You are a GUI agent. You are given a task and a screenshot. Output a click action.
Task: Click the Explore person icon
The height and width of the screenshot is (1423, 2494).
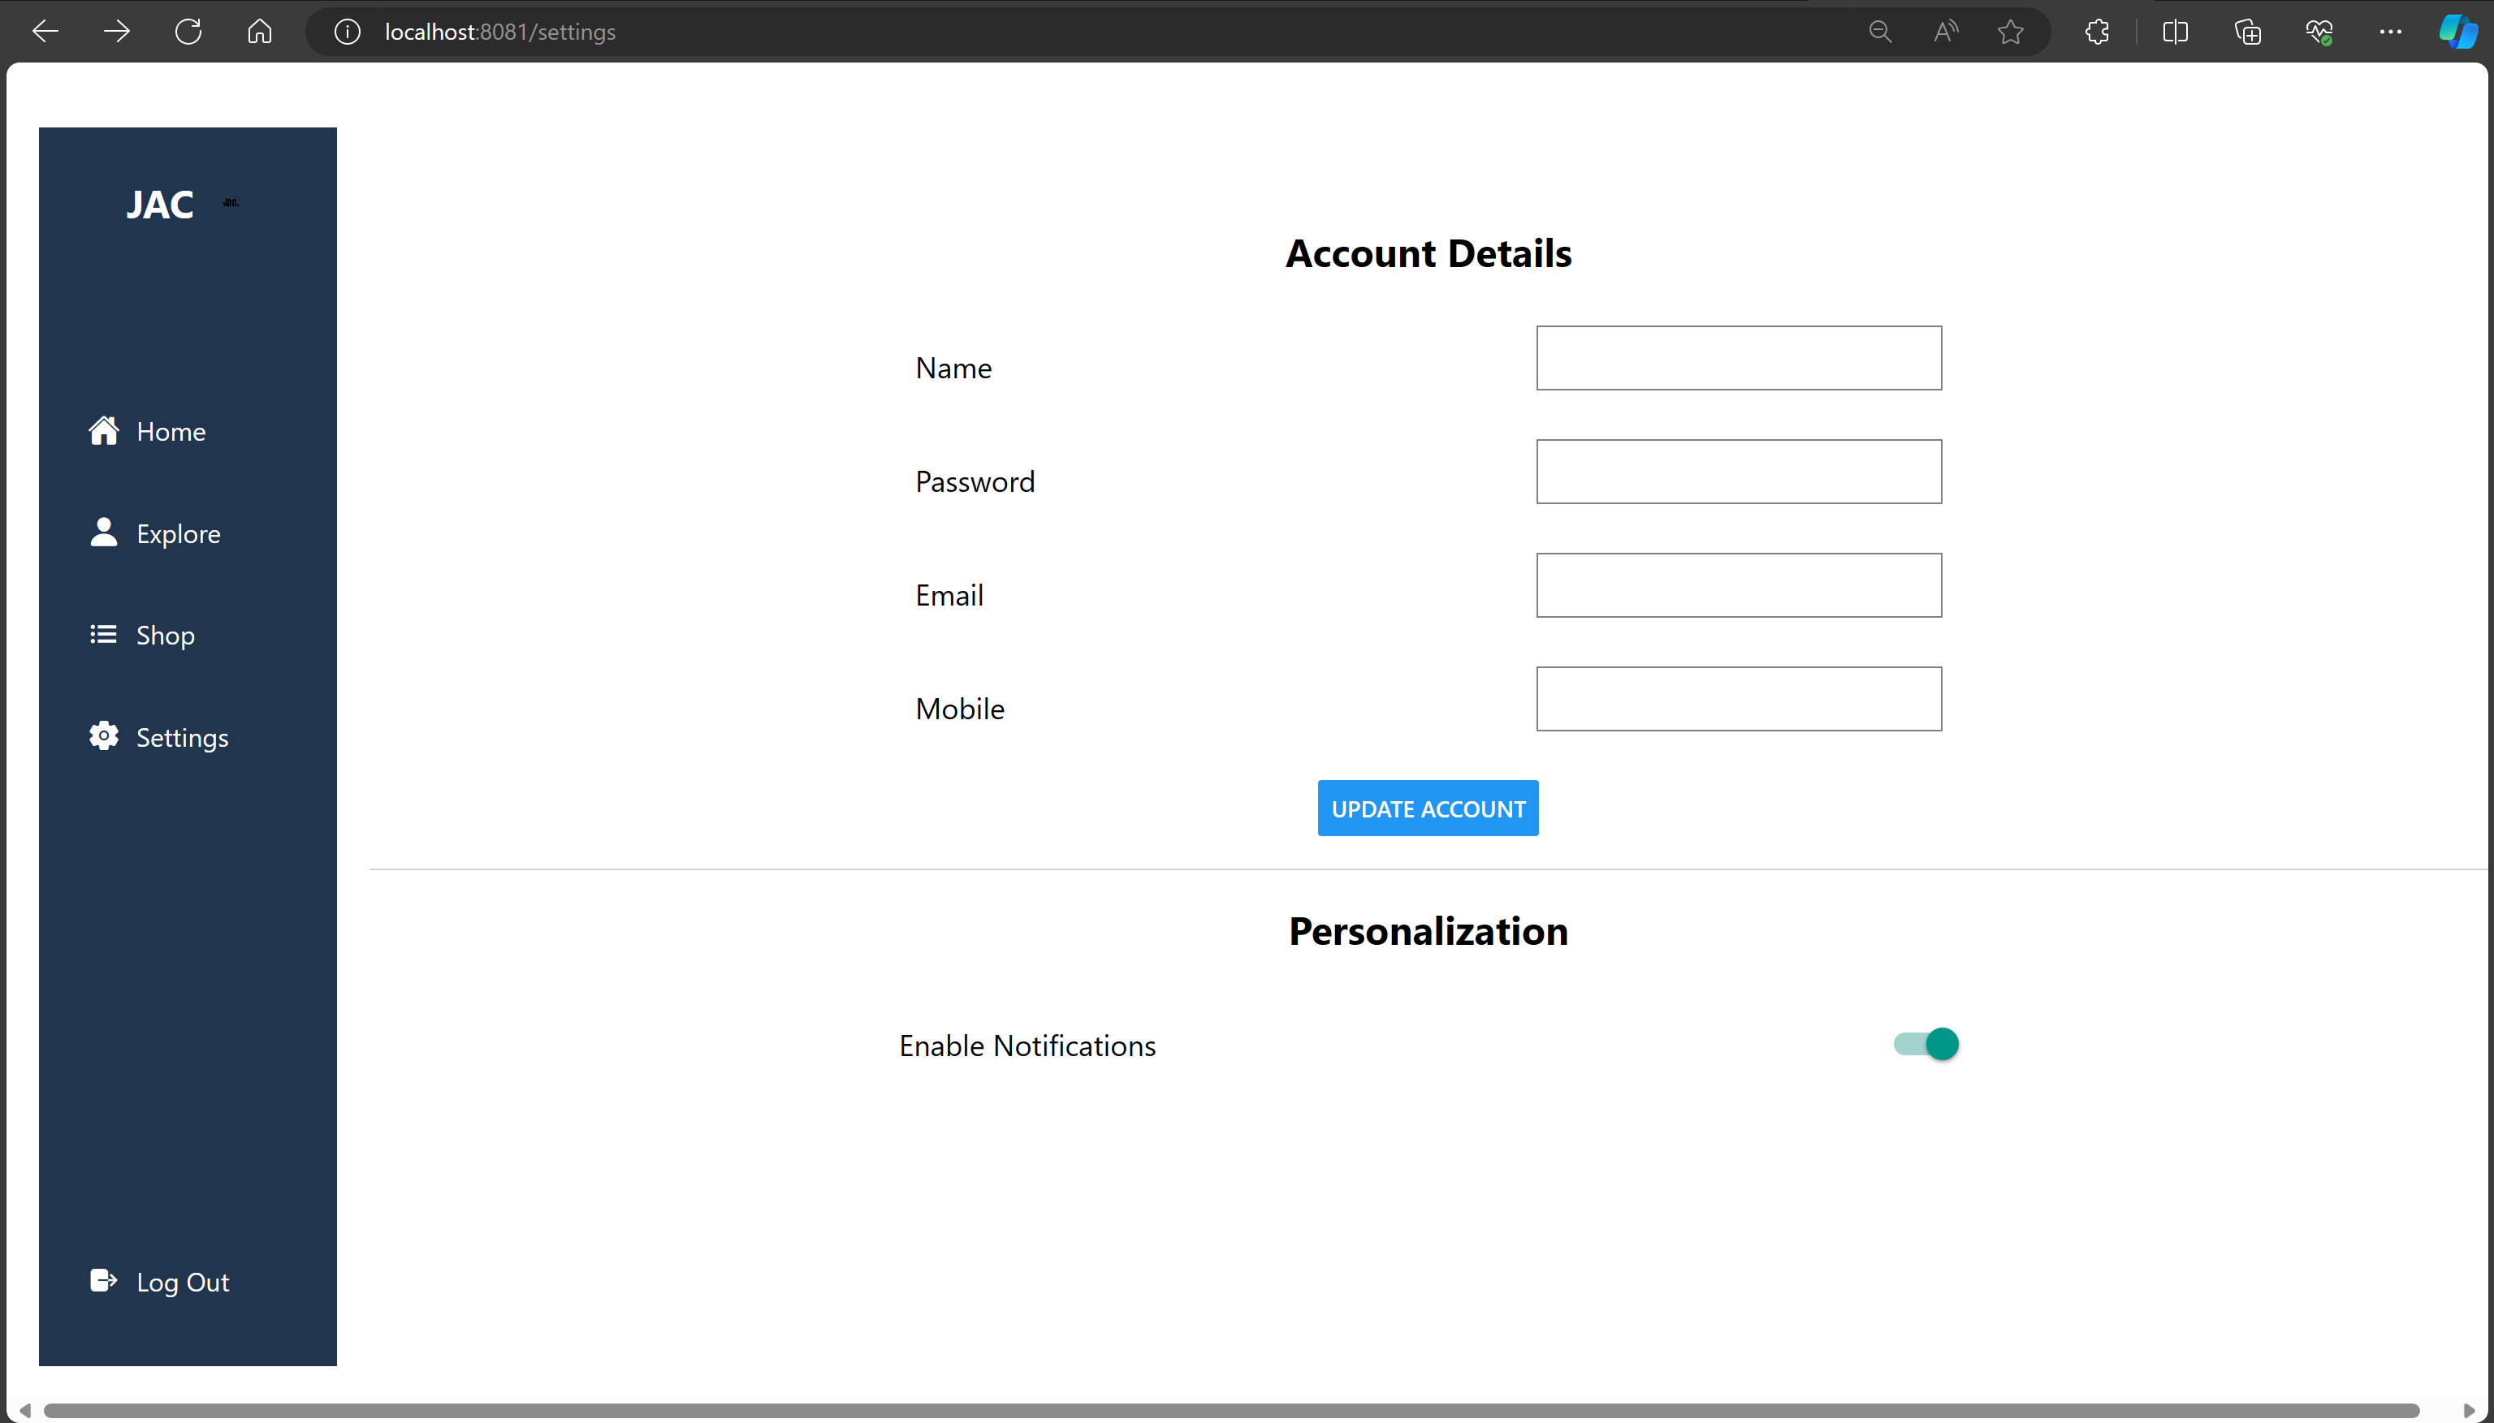point(104,533)
